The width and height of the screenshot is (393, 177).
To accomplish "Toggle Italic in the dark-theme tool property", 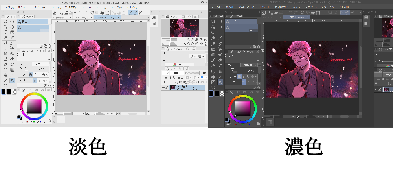I will [x=244, y=76].
